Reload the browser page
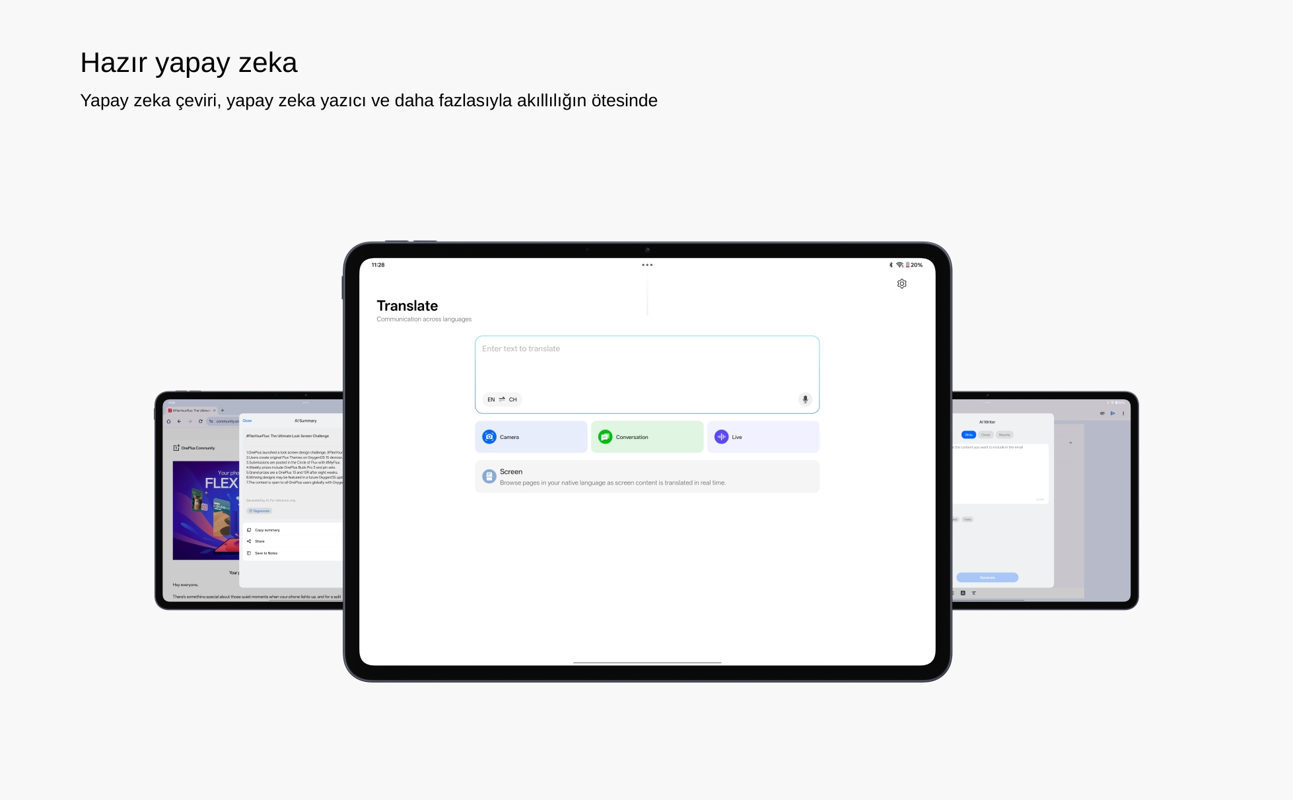 point(200,421)
